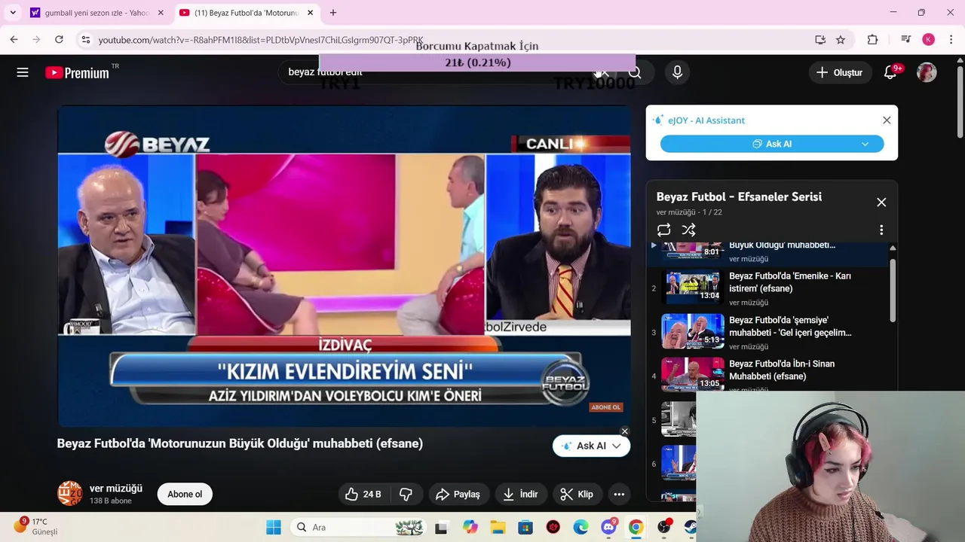Open Copilot from taskbar
This screenshot has width=965, height=542.
point(470,527)
